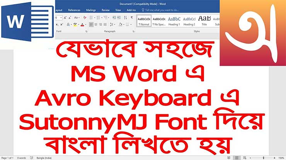Open the Add-ins tab
Screen dimensions: 286x160
coord(131,10)
